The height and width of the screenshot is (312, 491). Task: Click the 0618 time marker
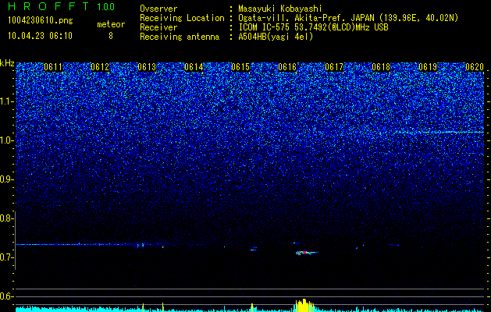[381, 67]
